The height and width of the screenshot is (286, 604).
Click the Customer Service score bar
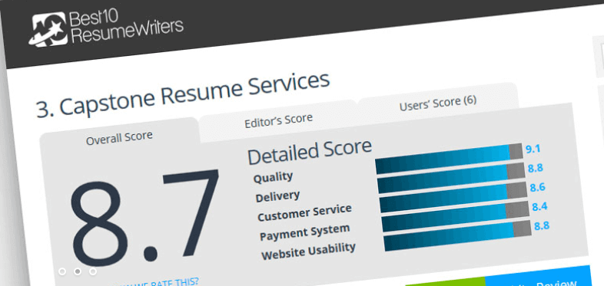[453, 196]
